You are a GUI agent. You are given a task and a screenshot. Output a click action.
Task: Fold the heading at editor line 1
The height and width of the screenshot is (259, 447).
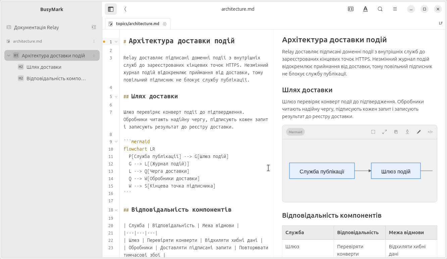[116, 42]
